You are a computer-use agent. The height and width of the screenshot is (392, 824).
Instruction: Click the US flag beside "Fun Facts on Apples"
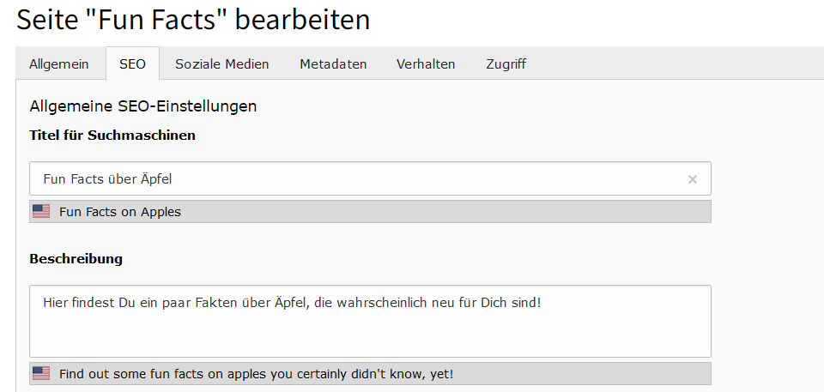click(41, 211)
